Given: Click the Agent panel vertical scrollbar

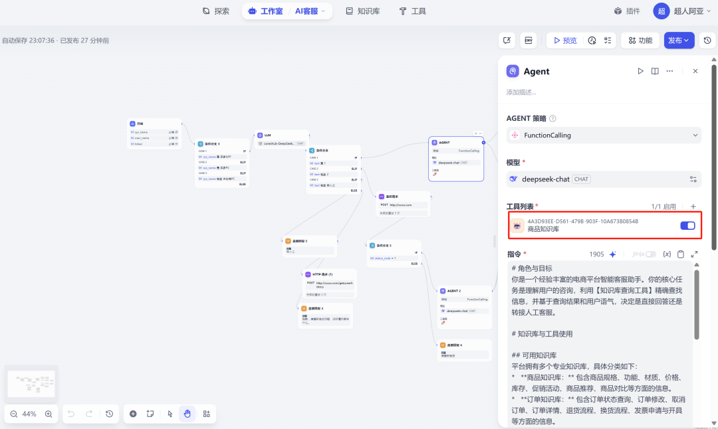Looking at the screenshot, I should [713, 157].
